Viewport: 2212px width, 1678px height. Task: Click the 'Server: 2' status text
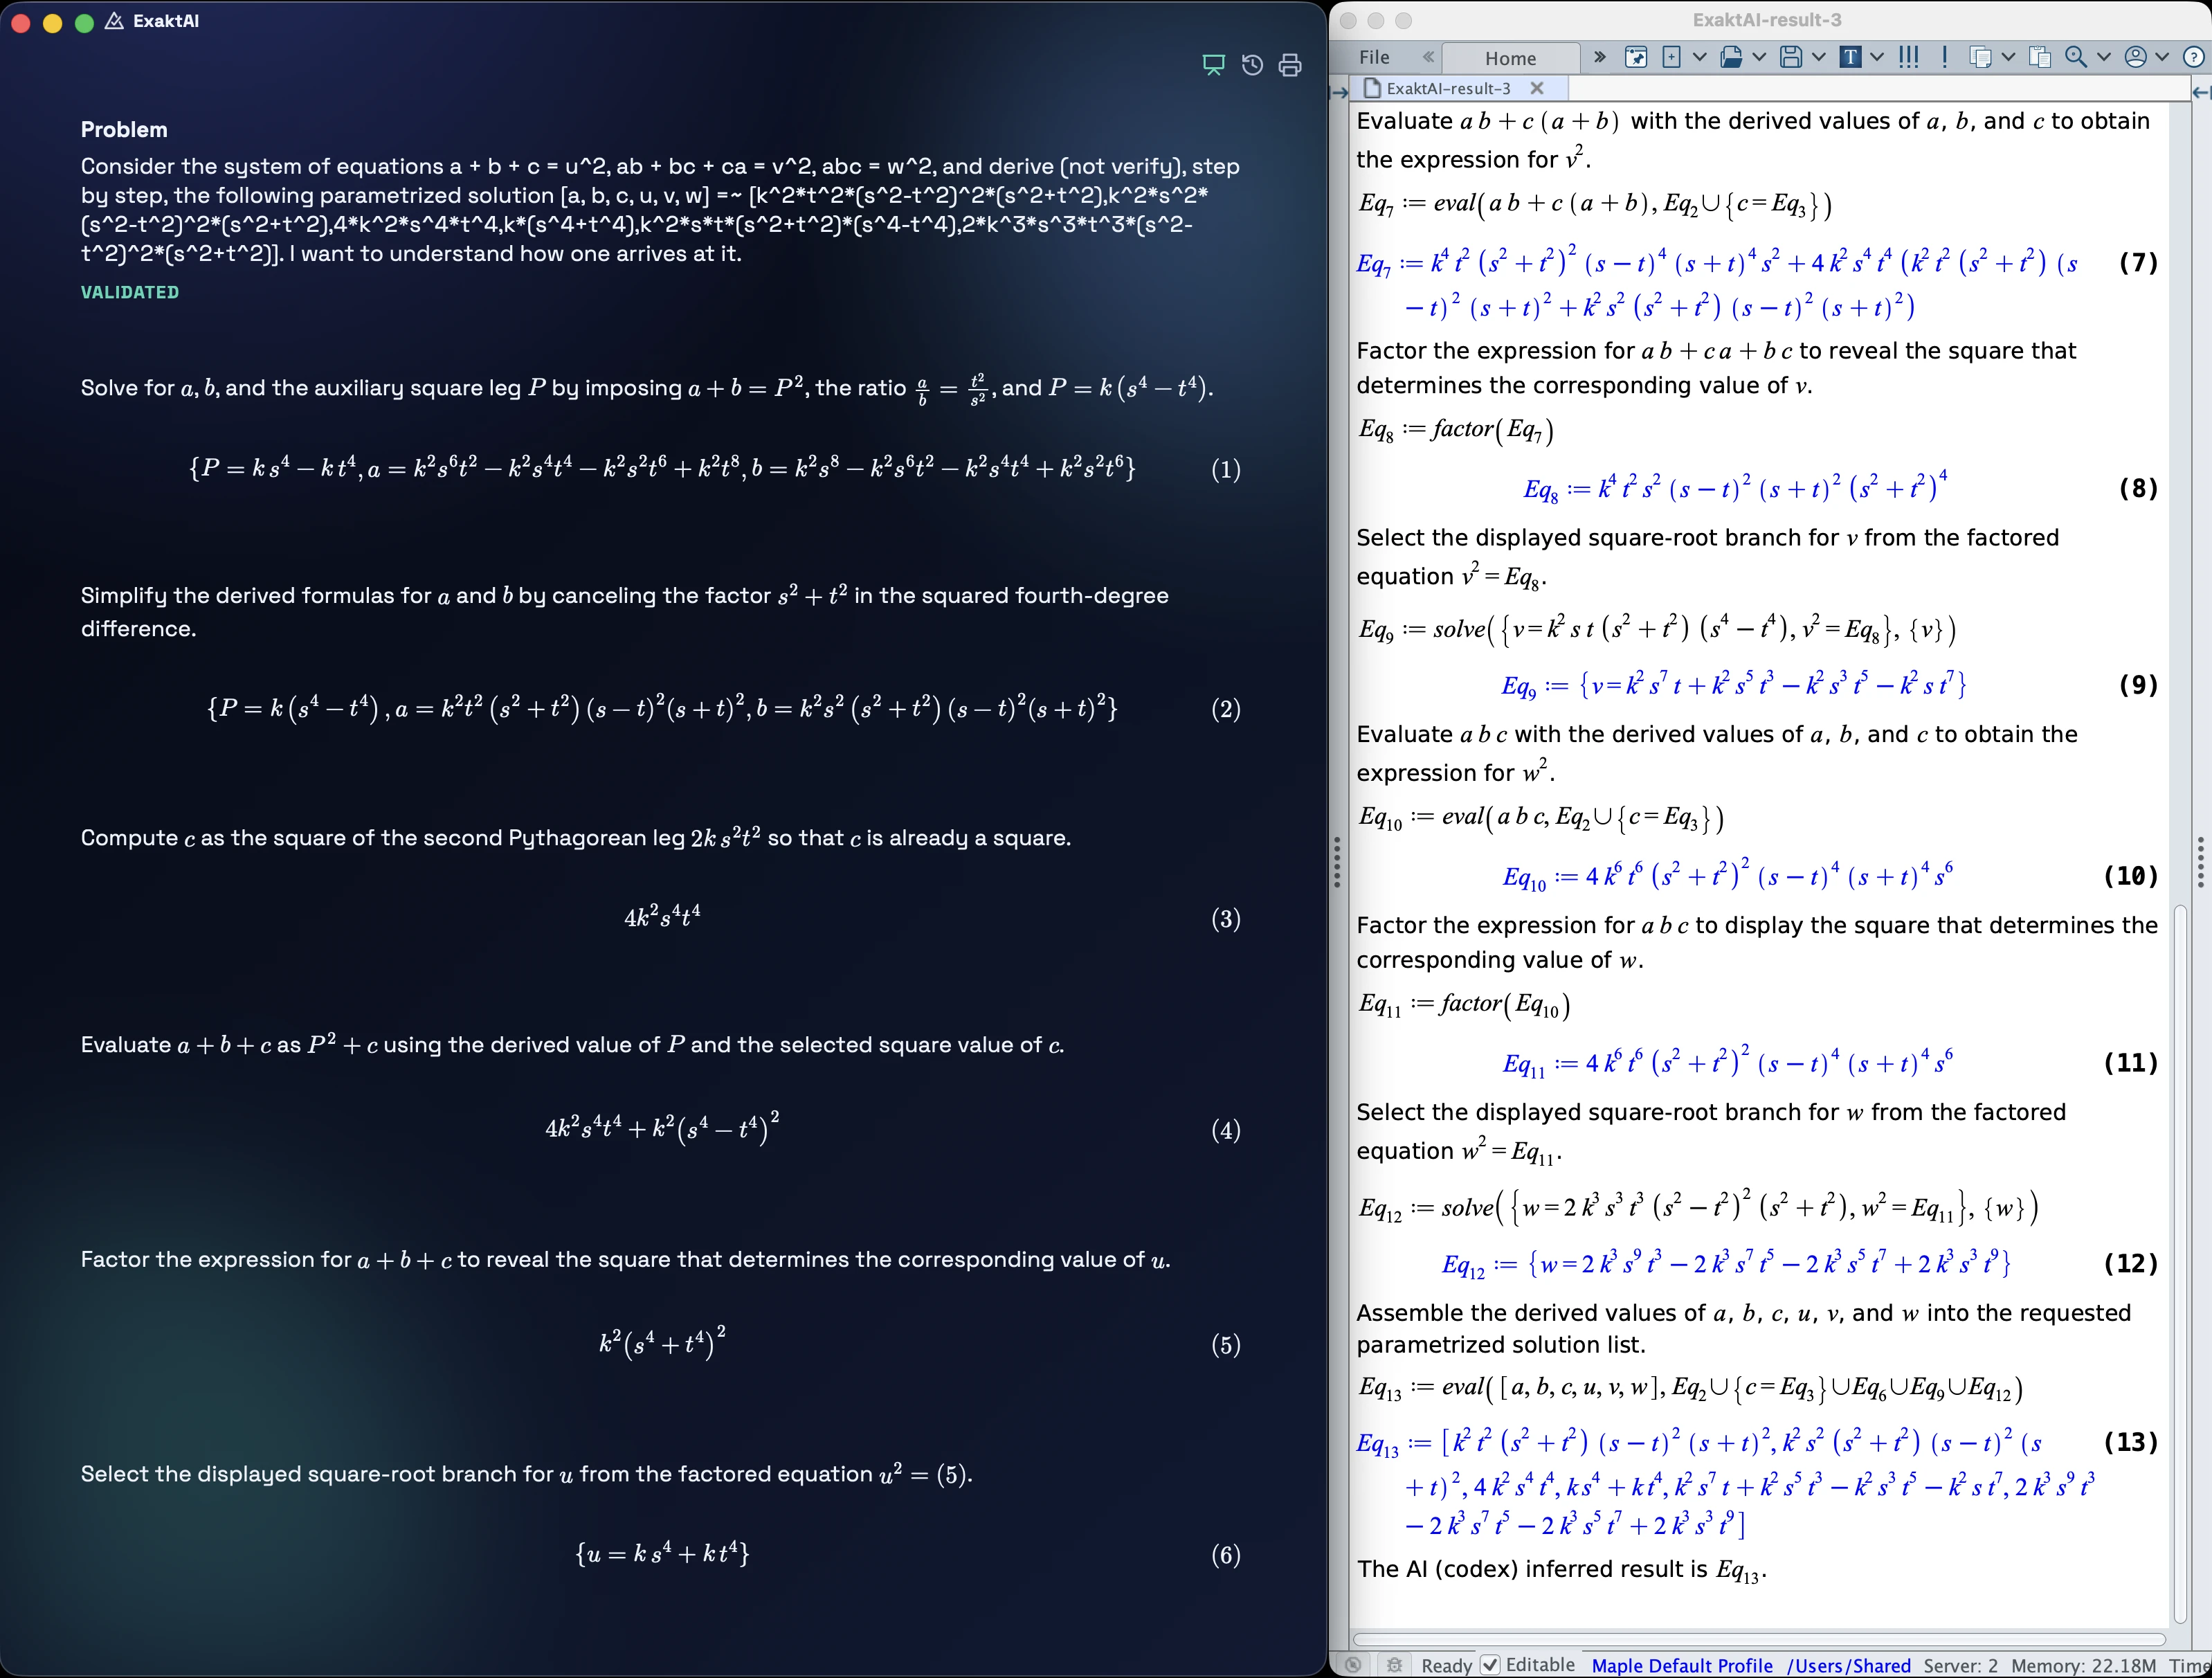(1960, 1666)
